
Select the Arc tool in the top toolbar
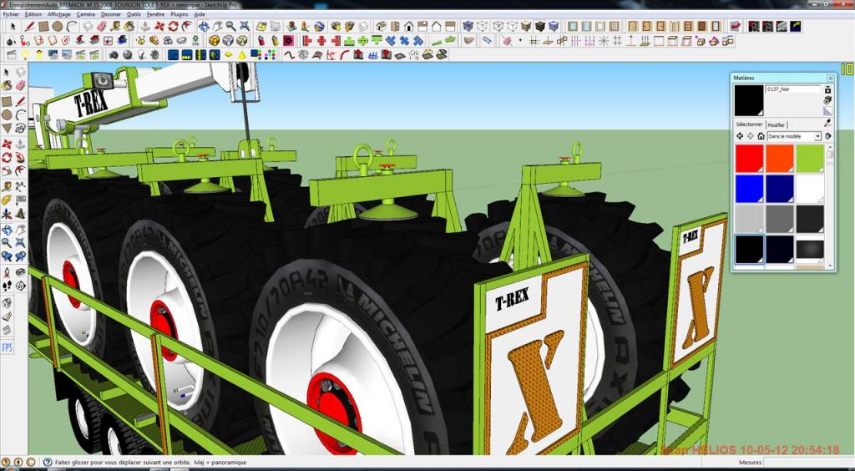pos(72,26)
